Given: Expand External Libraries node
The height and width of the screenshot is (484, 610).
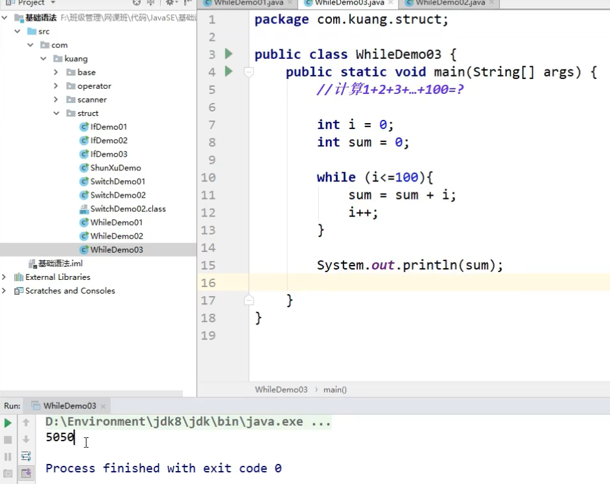Looking at the screenshot, I should point(4,277).
